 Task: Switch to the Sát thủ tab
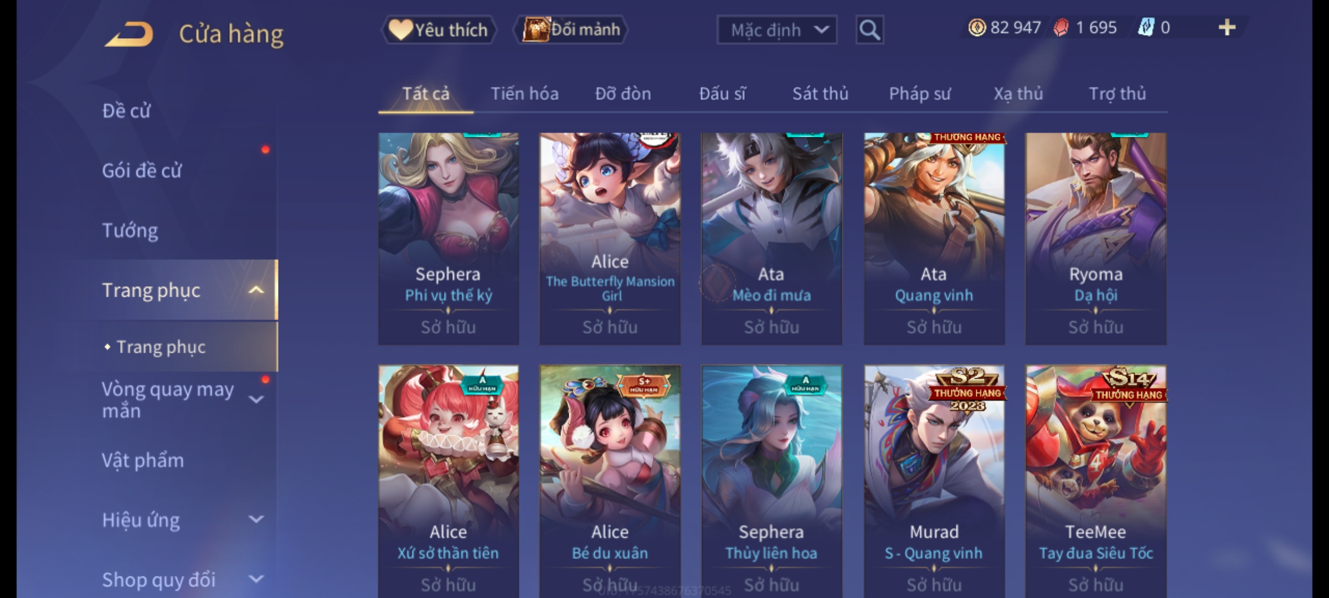[x=820, y=94]
